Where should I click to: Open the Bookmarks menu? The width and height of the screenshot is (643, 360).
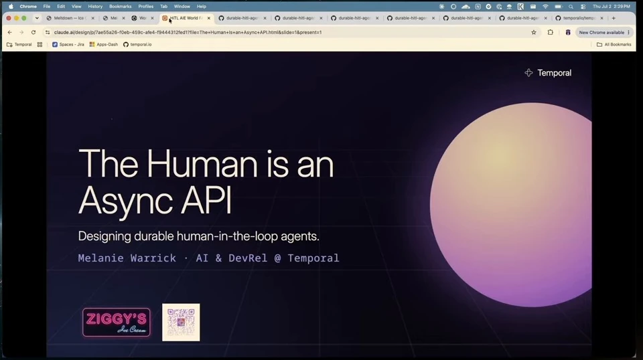(120, 7)
